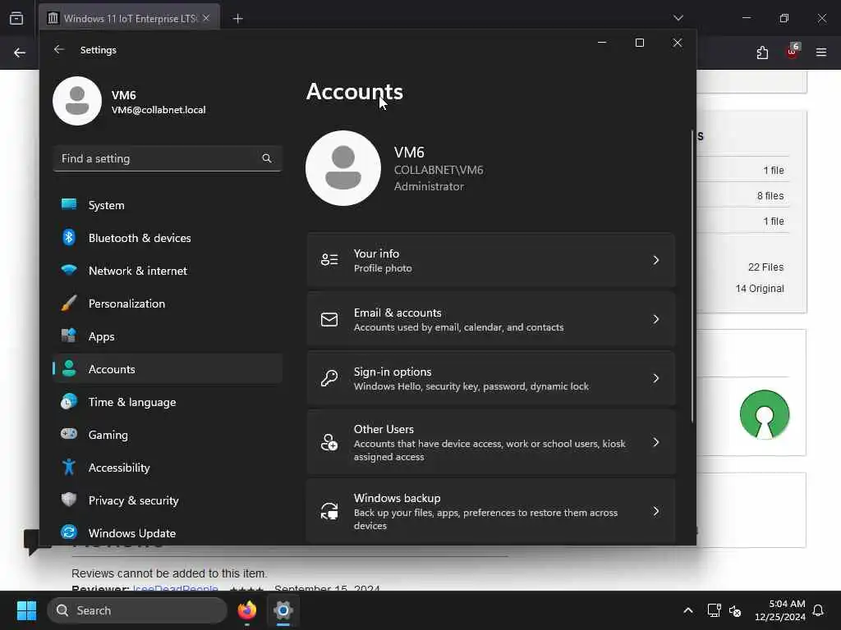This screenshot has width=841, height=630.
Task: Select System in the settings sidebar
Action: click(168, 204)
